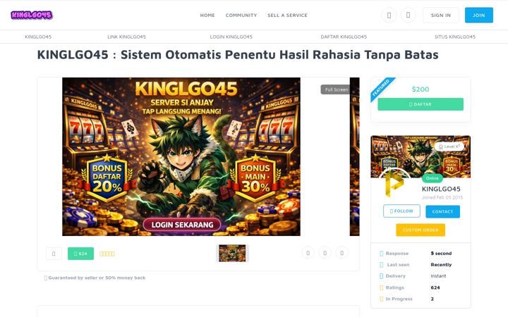Open the LOGIN KINGLGO45 sub-navigation link

tap(231, 37)
